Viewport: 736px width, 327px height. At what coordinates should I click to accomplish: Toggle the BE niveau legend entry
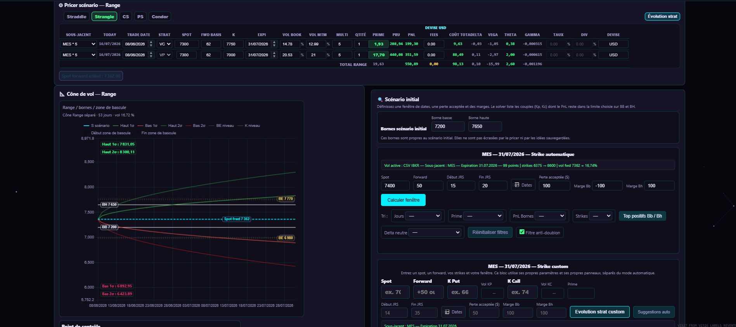click(x=222, y=126)
